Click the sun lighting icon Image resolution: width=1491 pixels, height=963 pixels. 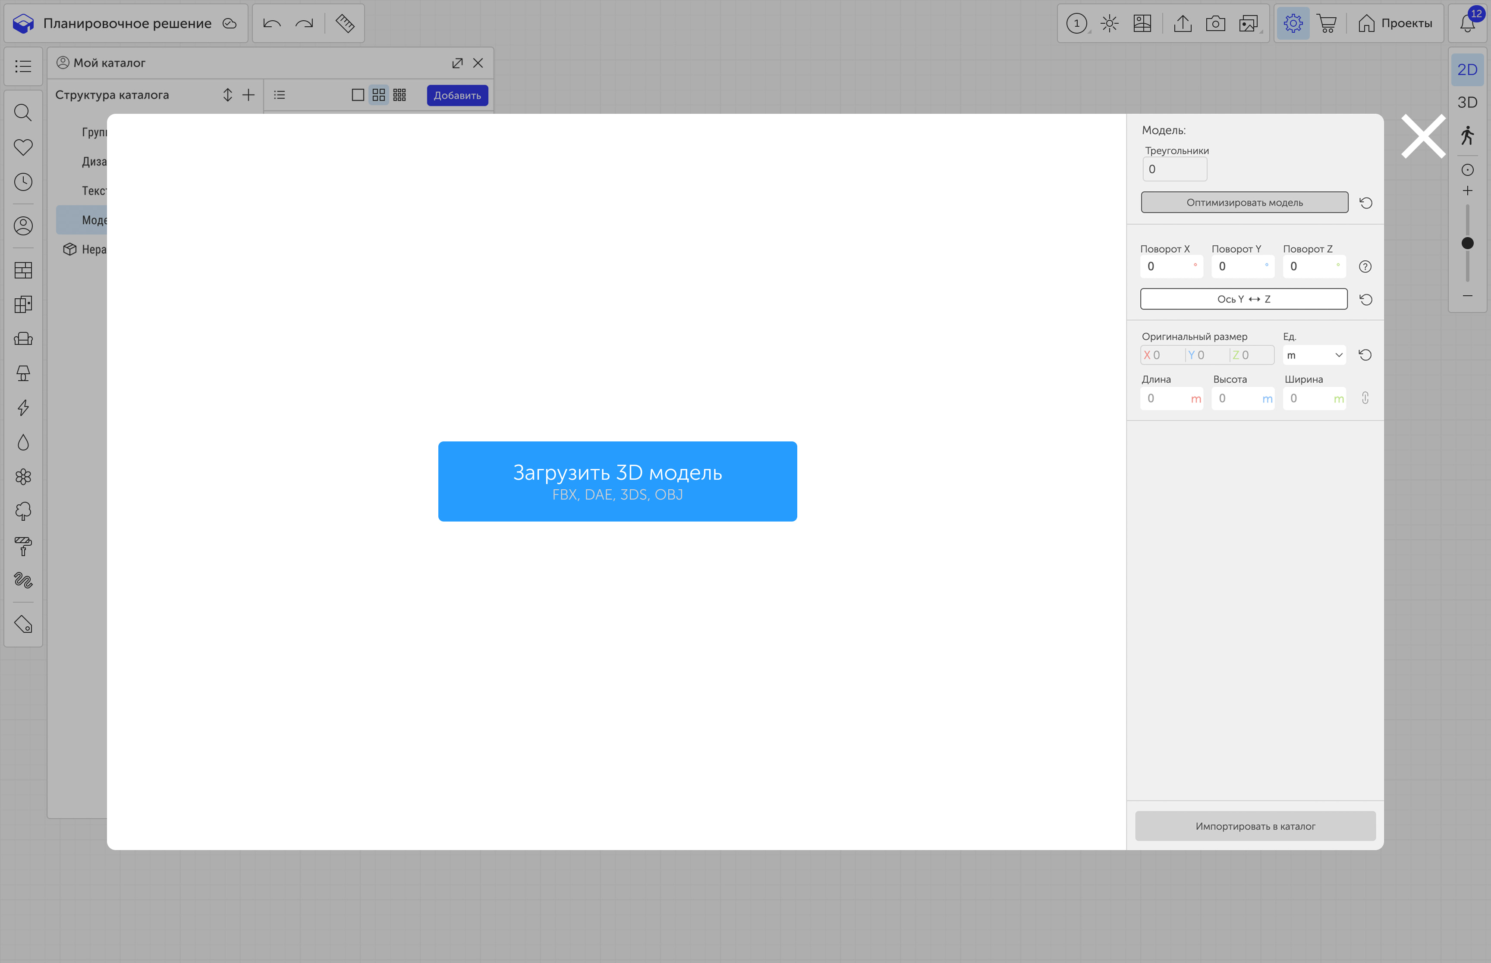click(1109, 24)
